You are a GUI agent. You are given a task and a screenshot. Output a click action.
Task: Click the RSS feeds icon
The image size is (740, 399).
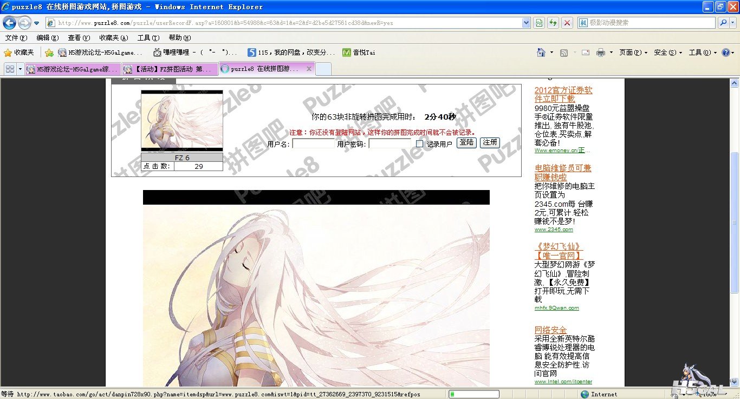564,53
